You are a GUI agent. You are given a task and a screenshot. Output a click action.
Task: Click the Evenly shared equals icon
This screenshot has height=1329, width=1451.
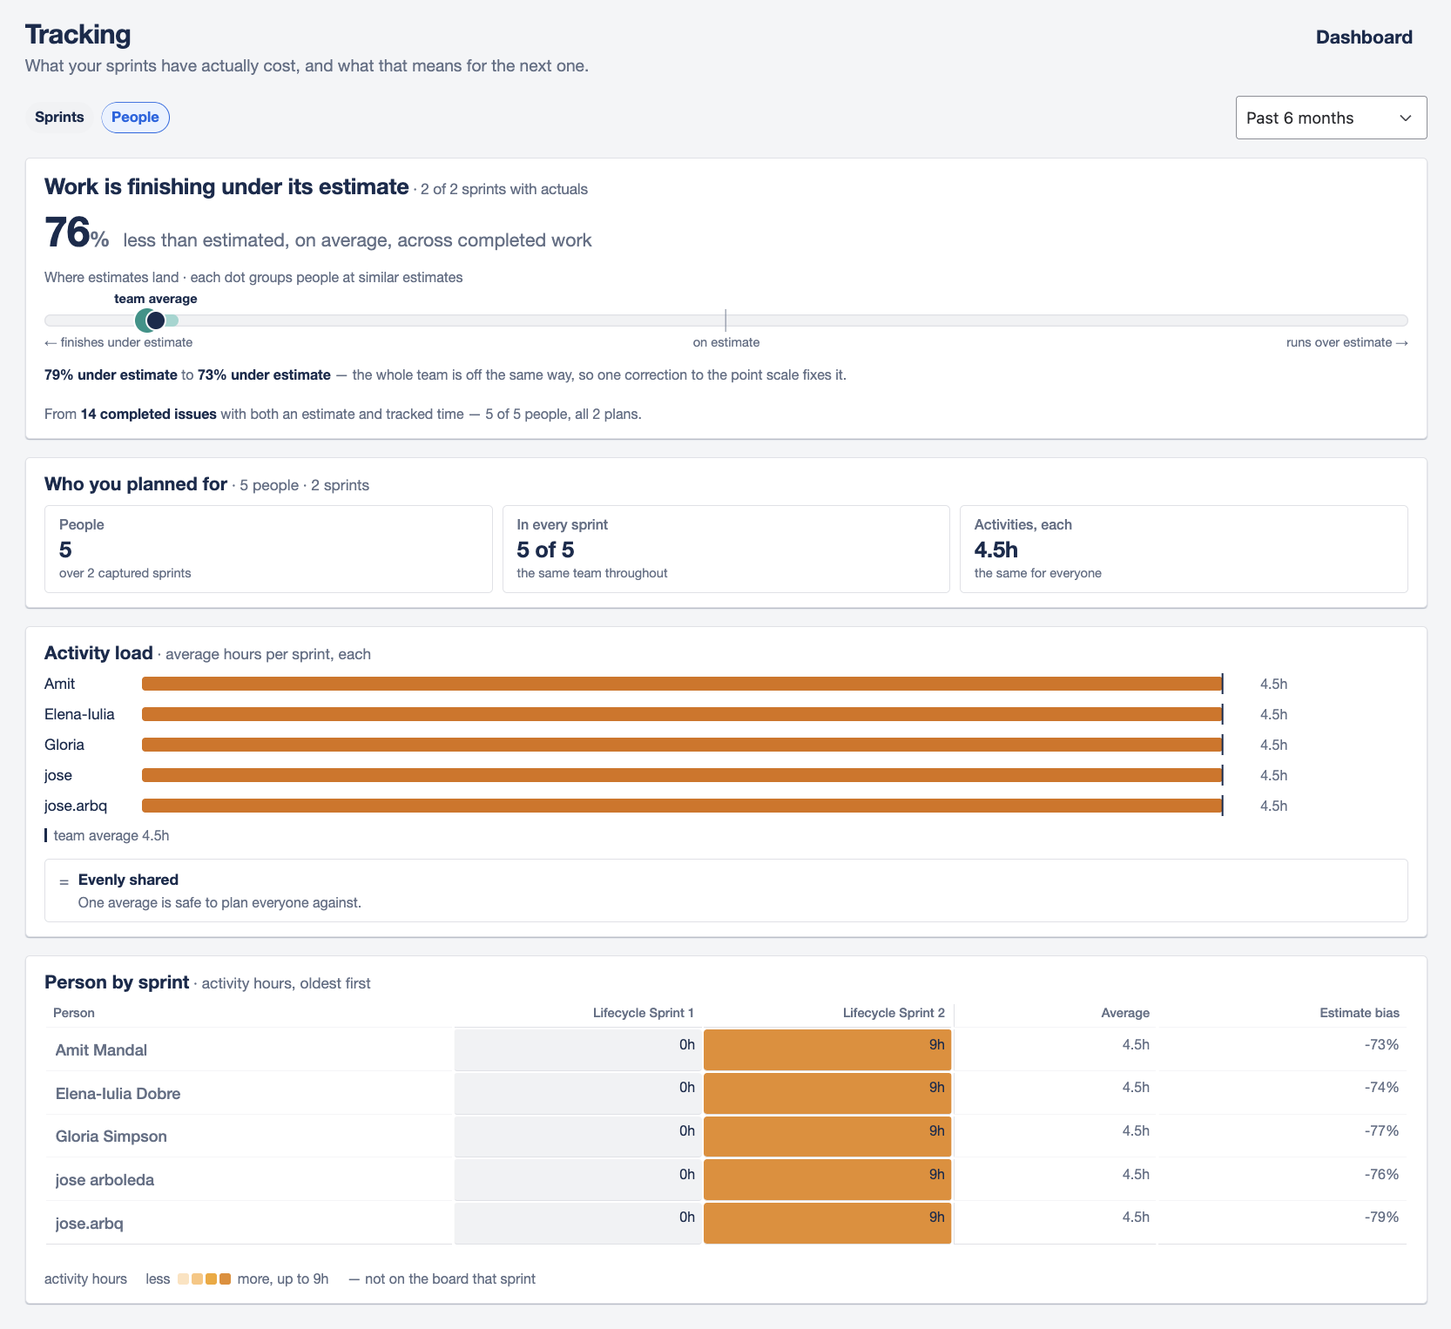click(64, 882)
